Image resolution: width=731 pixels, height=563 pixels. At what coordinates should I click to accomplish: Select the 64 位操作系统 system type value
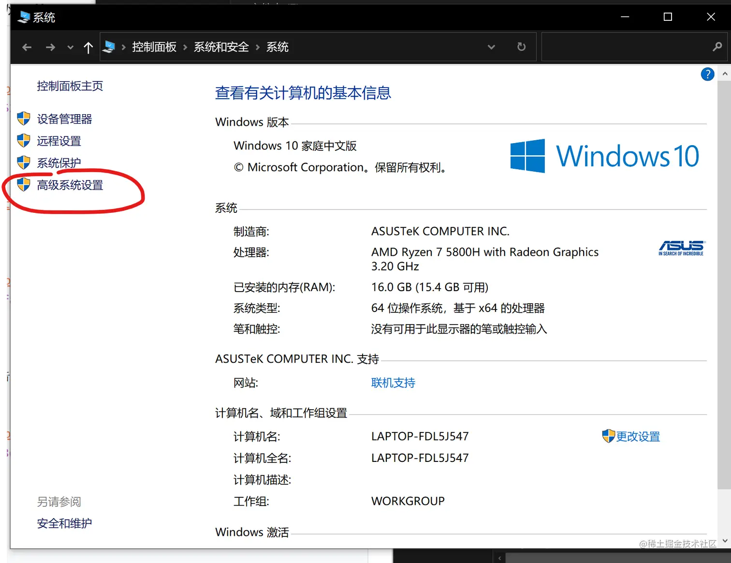point(458,308)
